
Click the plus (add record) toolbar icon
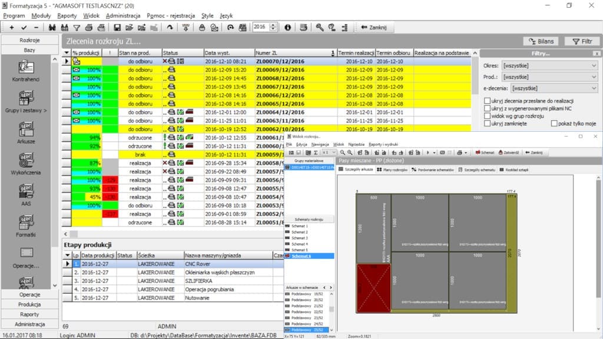11,27
